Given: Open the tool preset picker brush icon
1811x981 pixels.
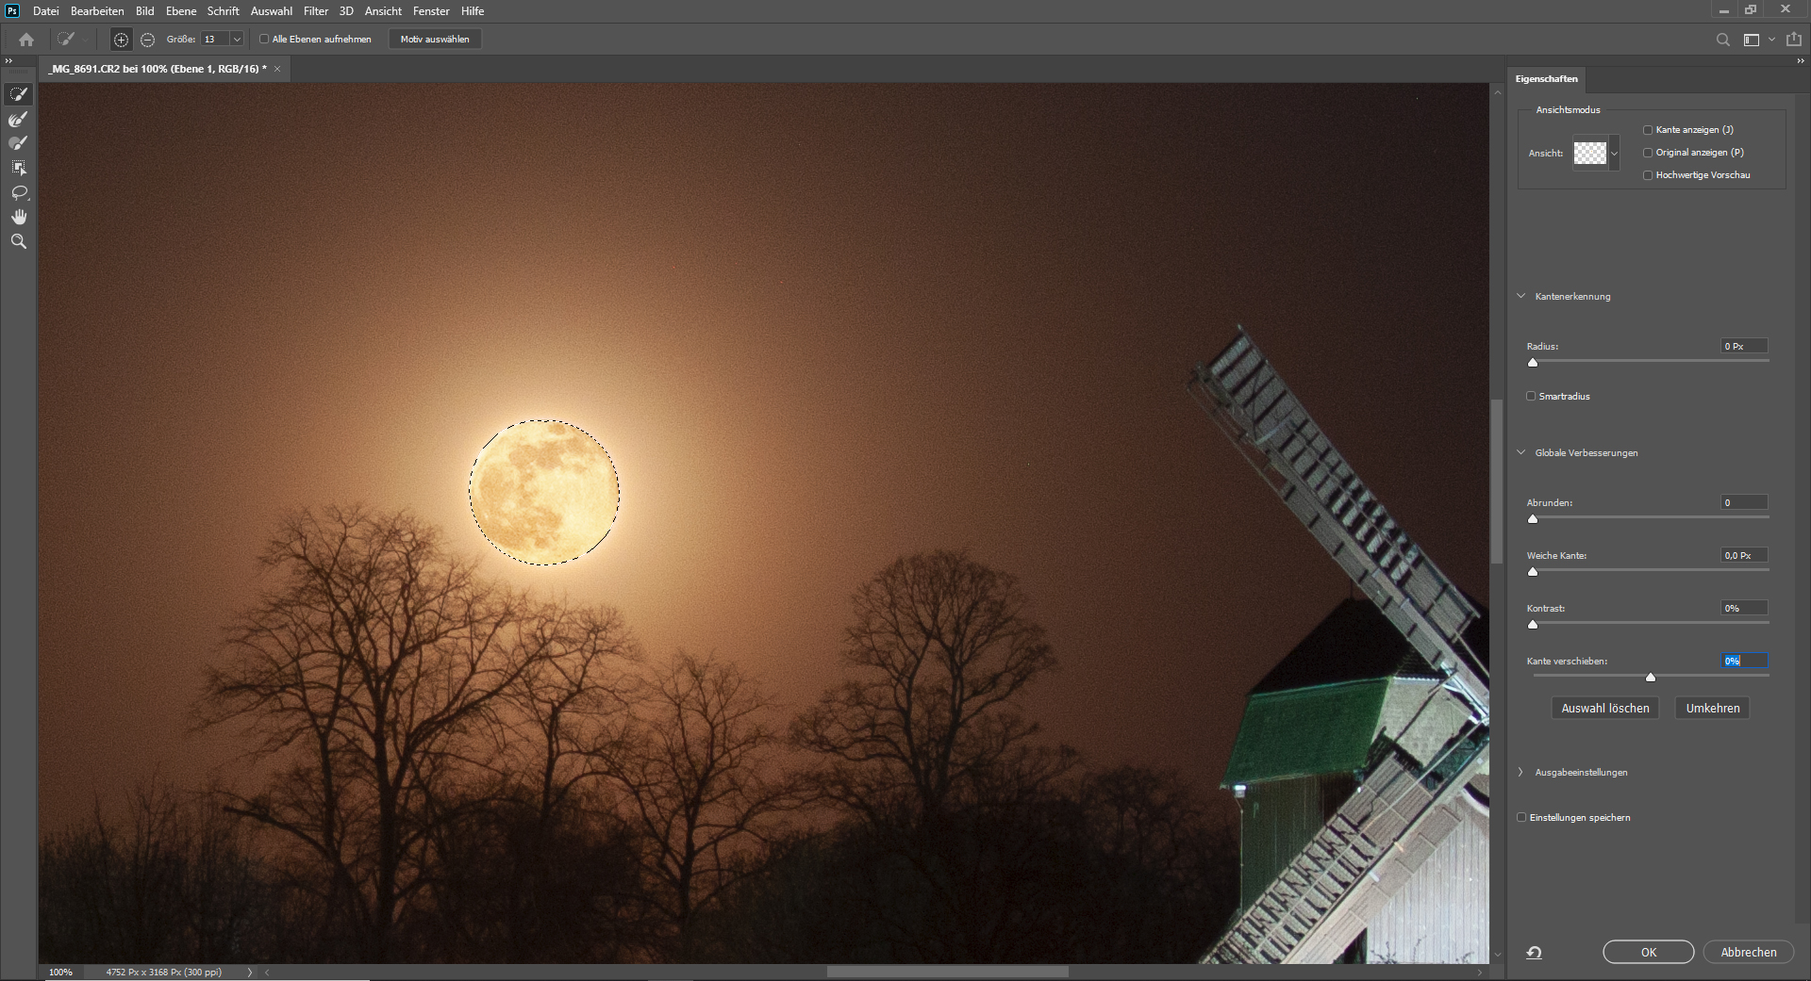Looking at the screenshot, I should click(x=66, y=40).
